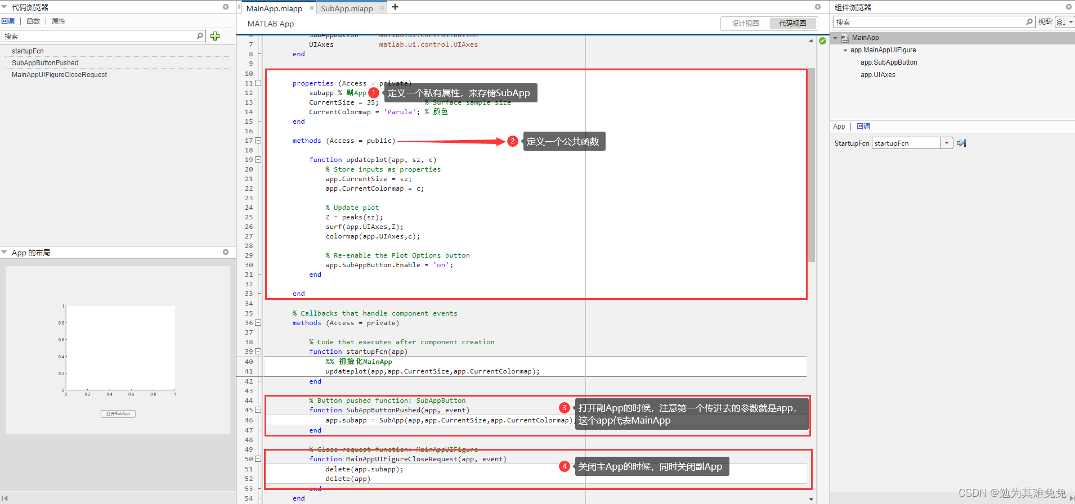
Task: Collapse the app.MainAppUIFigure tree node
Action: (x=845, y=50)
